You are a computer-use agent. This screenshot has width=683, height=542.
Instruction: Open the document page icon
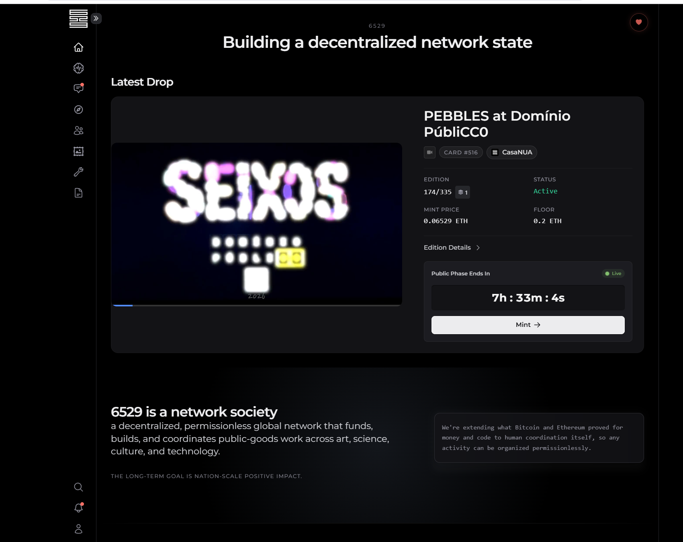[78, 193]
